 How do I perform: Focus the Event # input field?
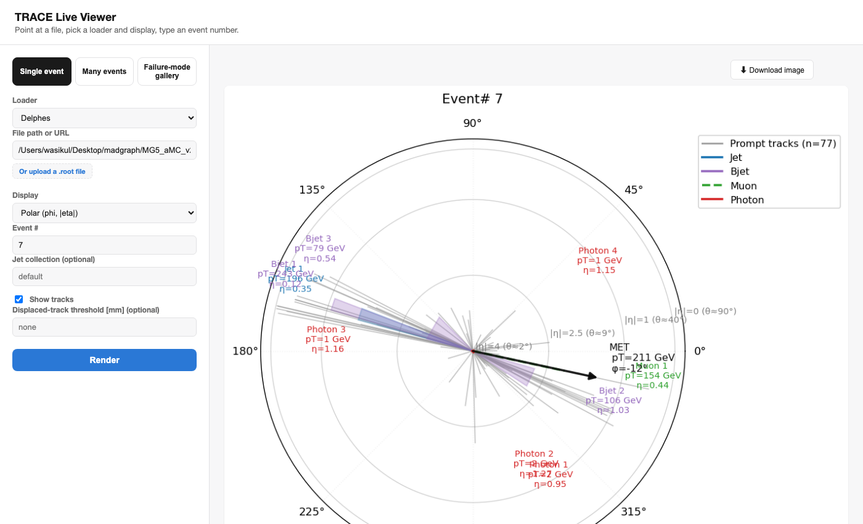pos(104,245)
